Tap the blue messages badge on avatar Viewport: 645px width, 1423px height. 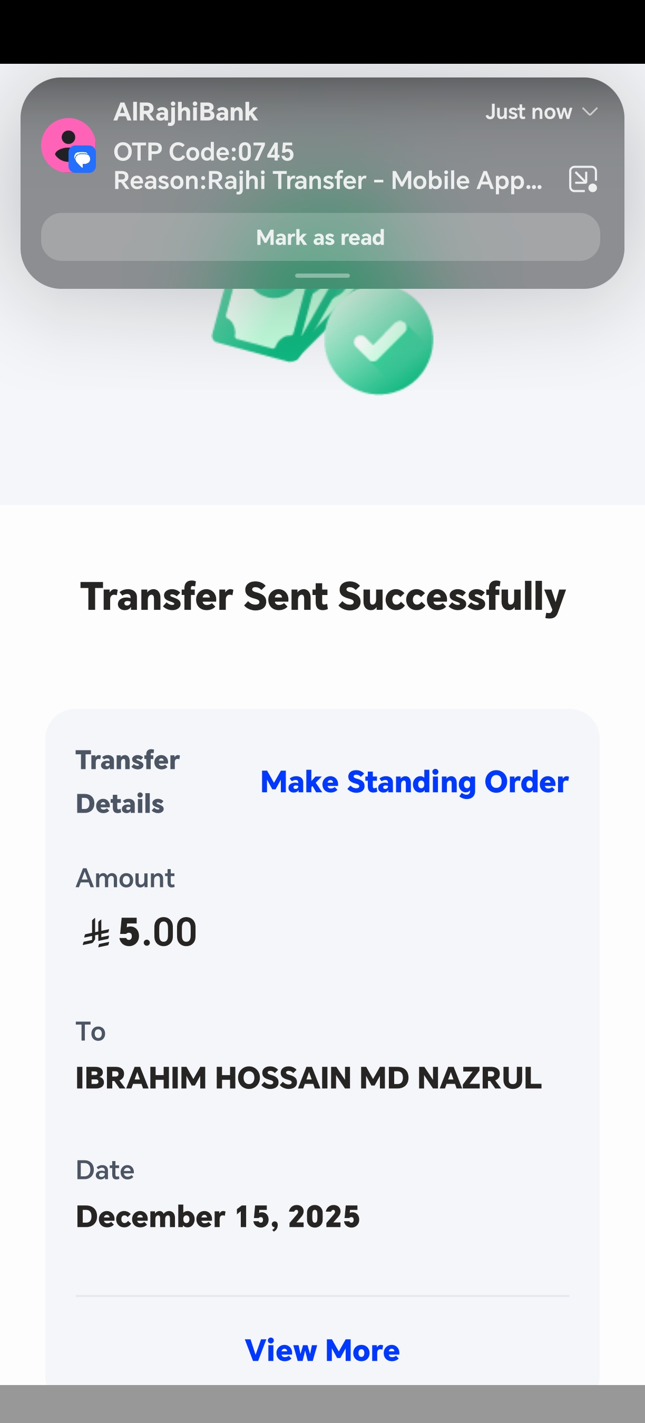click(x=83, y=160)
